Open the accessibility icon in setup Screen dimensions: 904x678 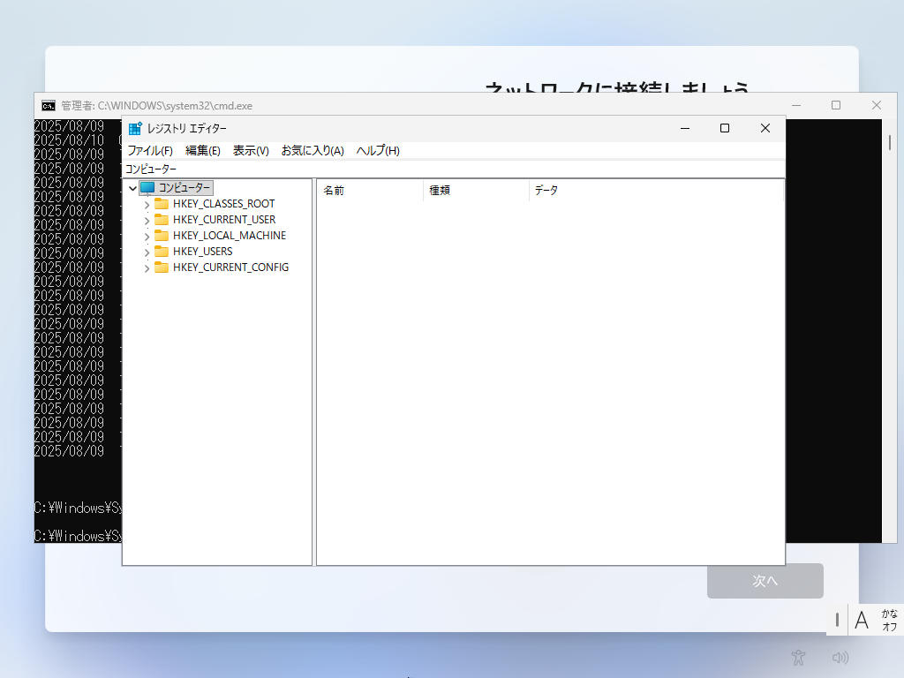coord(798,657)
